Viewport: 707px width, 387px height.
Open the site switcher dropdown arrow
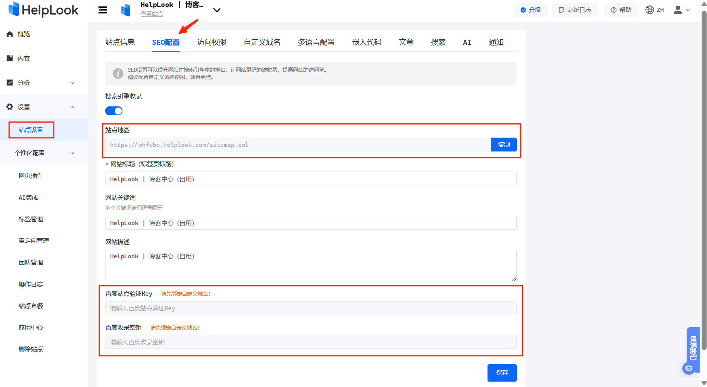(x=217, y=10)
